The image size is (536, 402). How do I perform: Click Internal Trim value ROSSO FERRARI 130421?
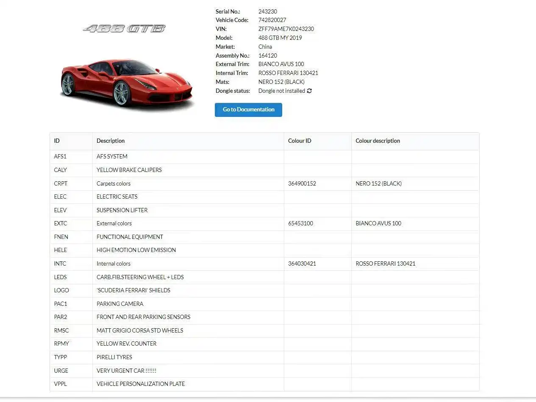click(288, 73)
